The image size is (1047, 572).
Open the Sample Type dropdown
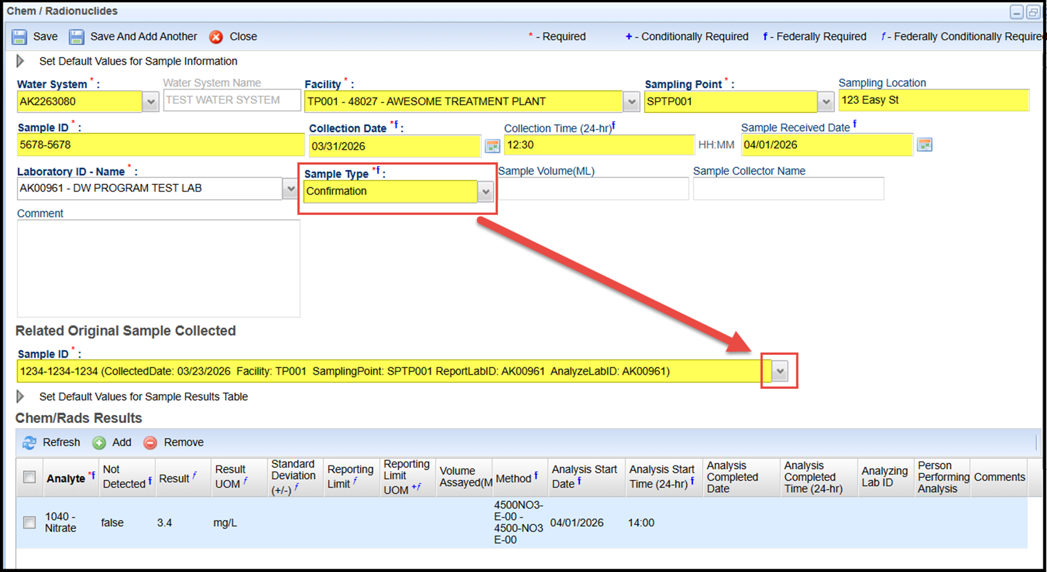(x=485, y=192)
